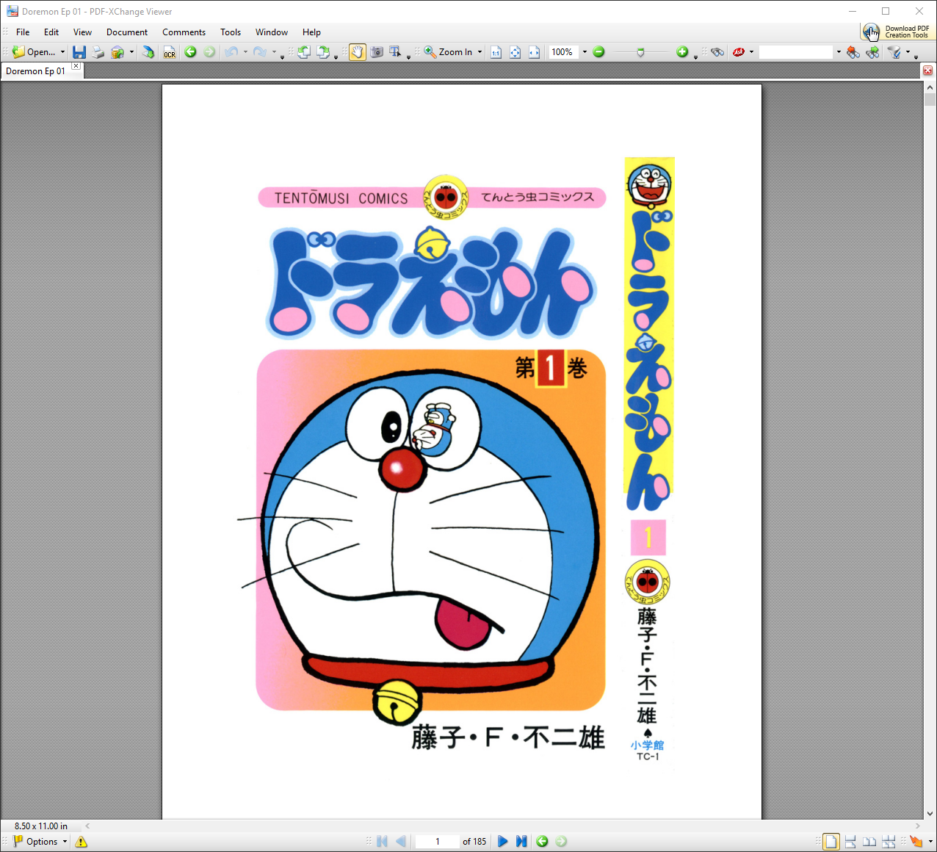Open the Document menu
Screen dimensions: 937x852
pyautogui.click(x=127, y=32)
